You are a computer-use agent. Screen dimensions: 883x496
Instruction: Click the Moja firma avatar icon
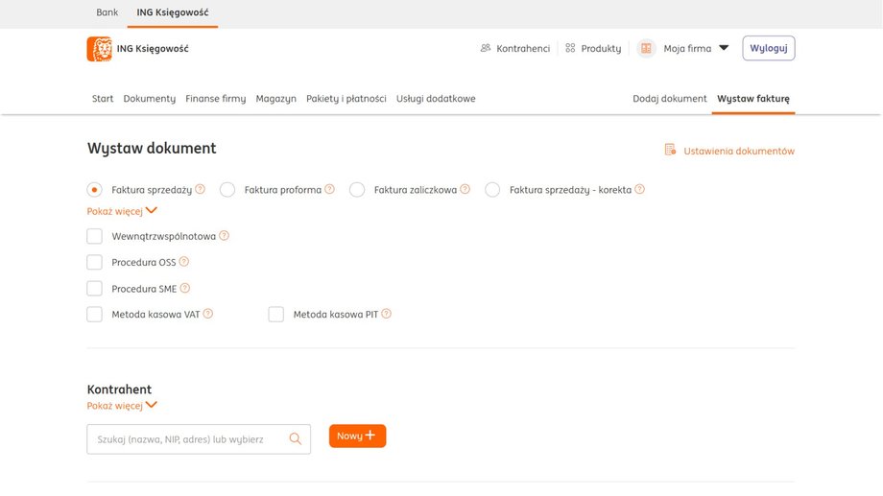click(x=646, y=48)
